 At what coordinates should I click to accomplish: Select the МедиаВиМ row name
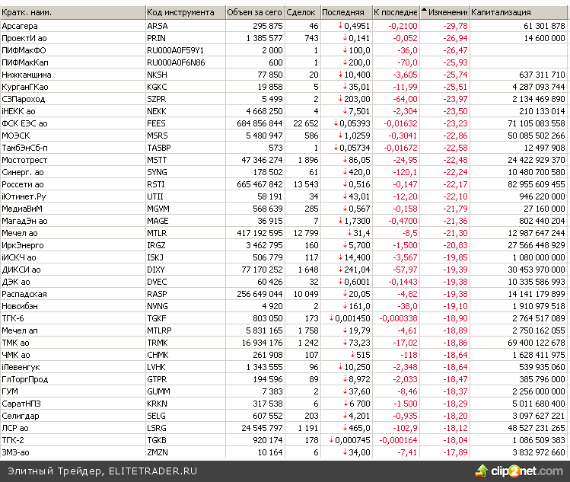pyautogui.click(x=22, y=209)
